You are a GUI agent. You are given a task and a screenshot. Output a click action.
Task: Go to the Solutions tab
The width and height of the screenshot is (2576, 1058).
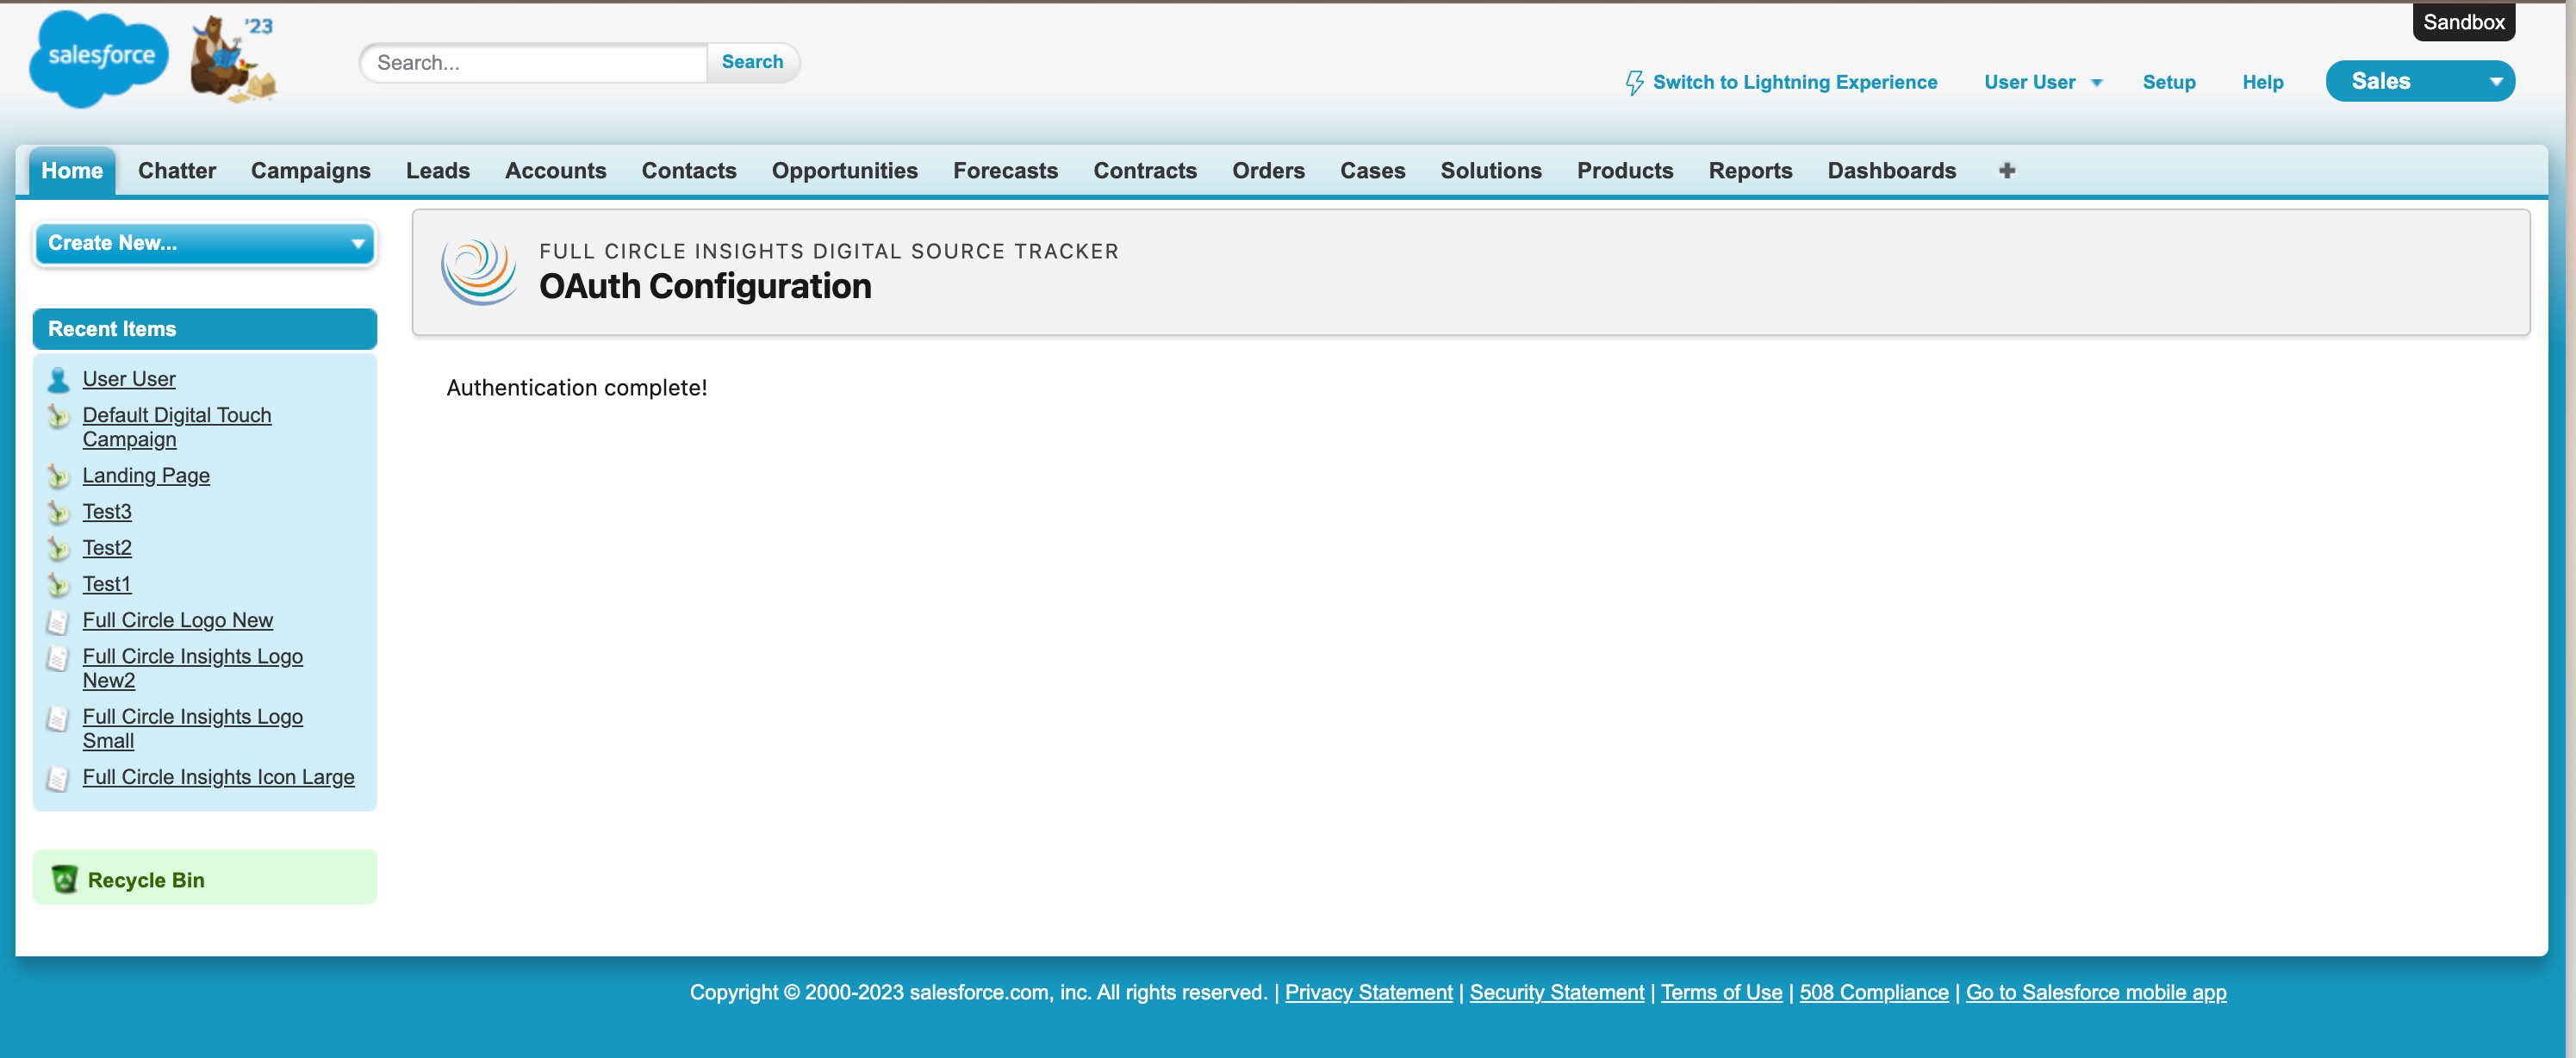click(x=1491, y=171)
